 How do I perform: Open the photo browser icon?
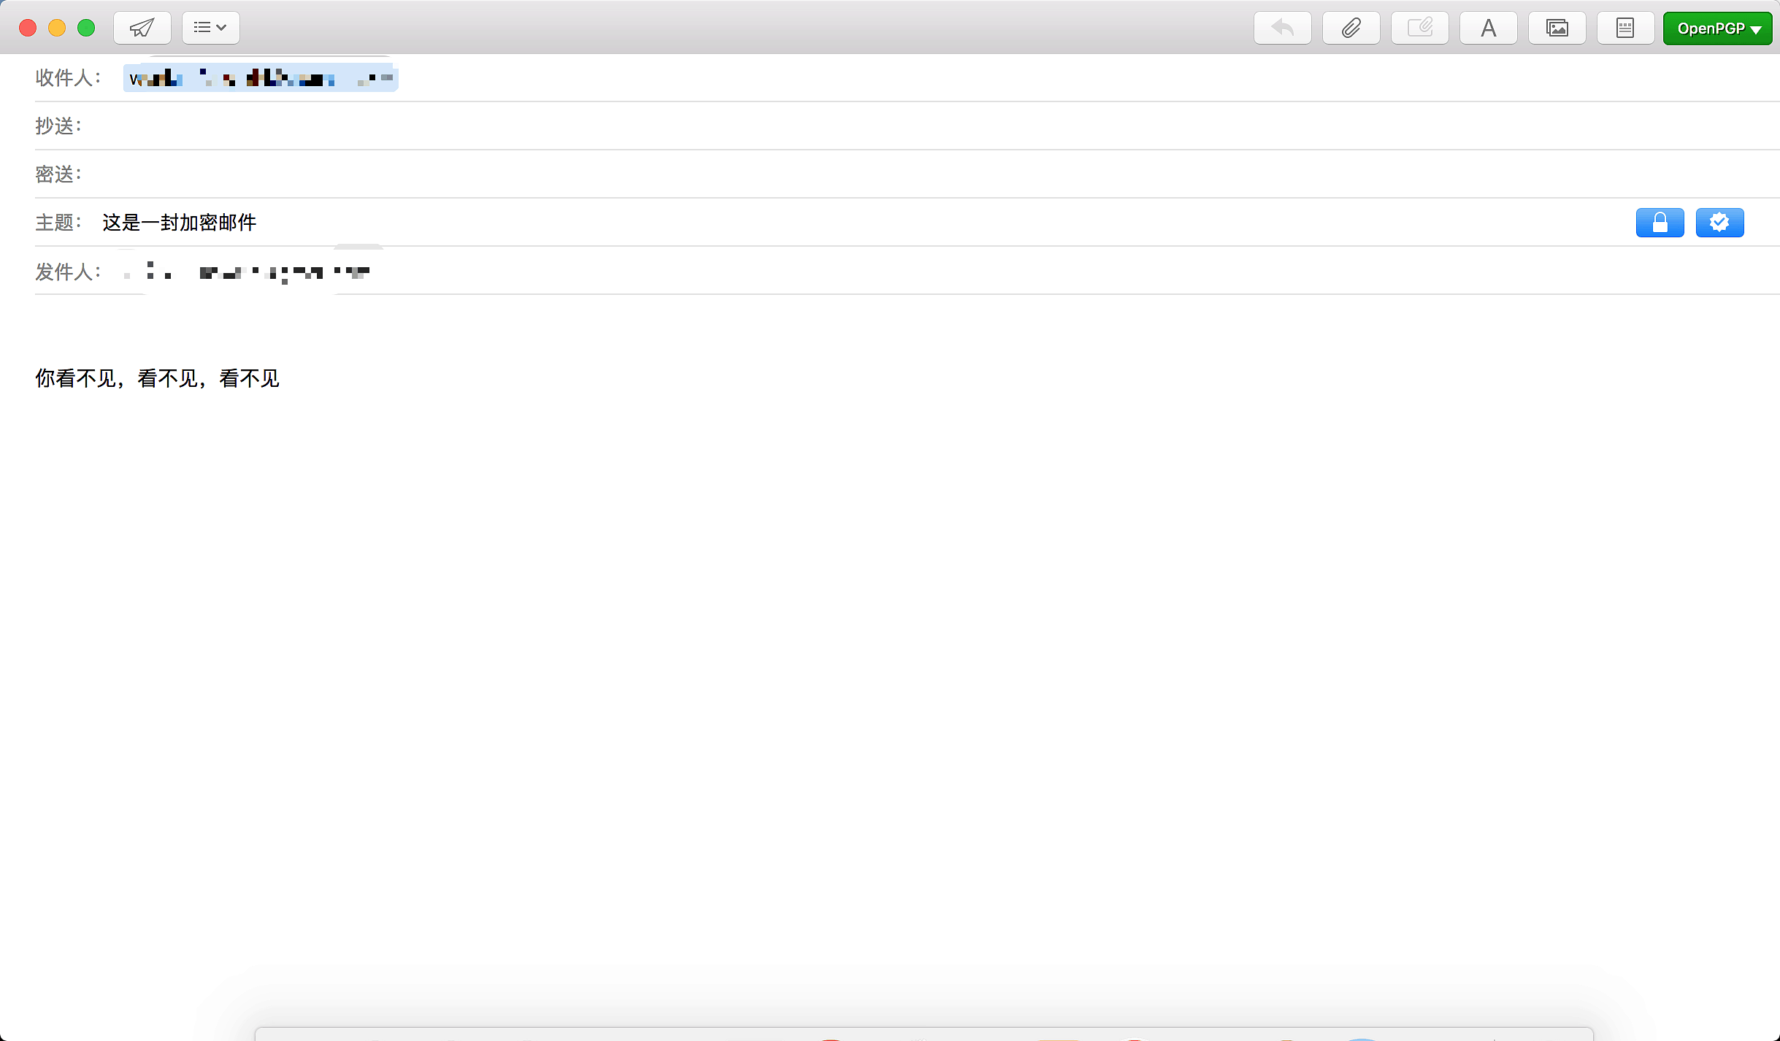coord(1557,28)
